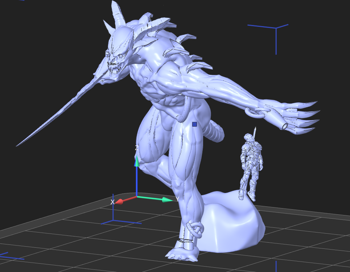This screenshot has height=272, width=350.
Task: Select the small armored soldier figure
Action: click(251, 165)
